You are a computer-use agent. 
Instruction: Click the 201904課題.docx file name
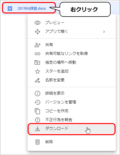click(x=32, y=9)
